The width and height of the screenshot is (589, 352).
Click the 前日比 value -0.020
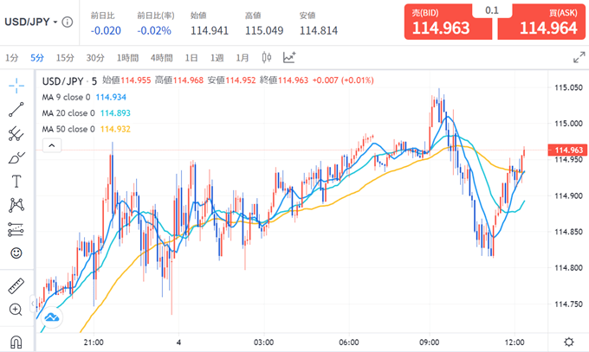[106, 30]
